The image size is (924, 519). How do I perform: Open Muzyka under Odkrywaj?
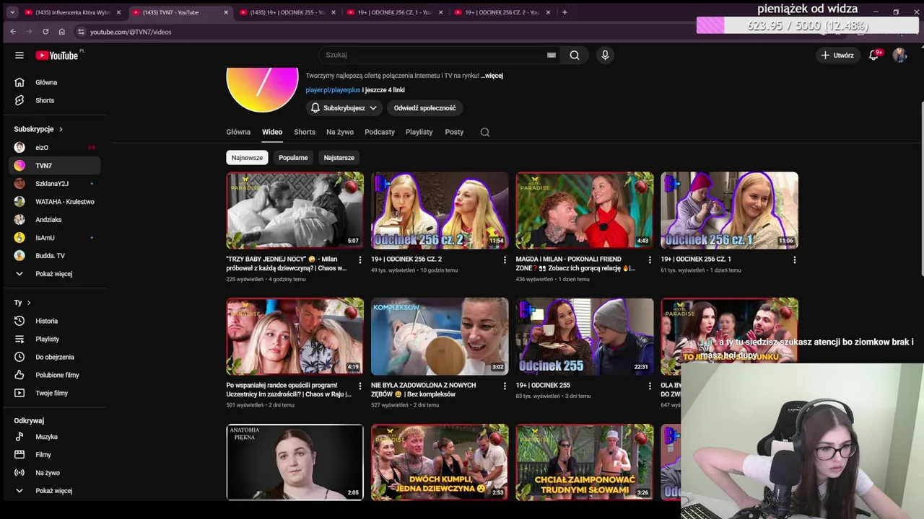(55, 437)
